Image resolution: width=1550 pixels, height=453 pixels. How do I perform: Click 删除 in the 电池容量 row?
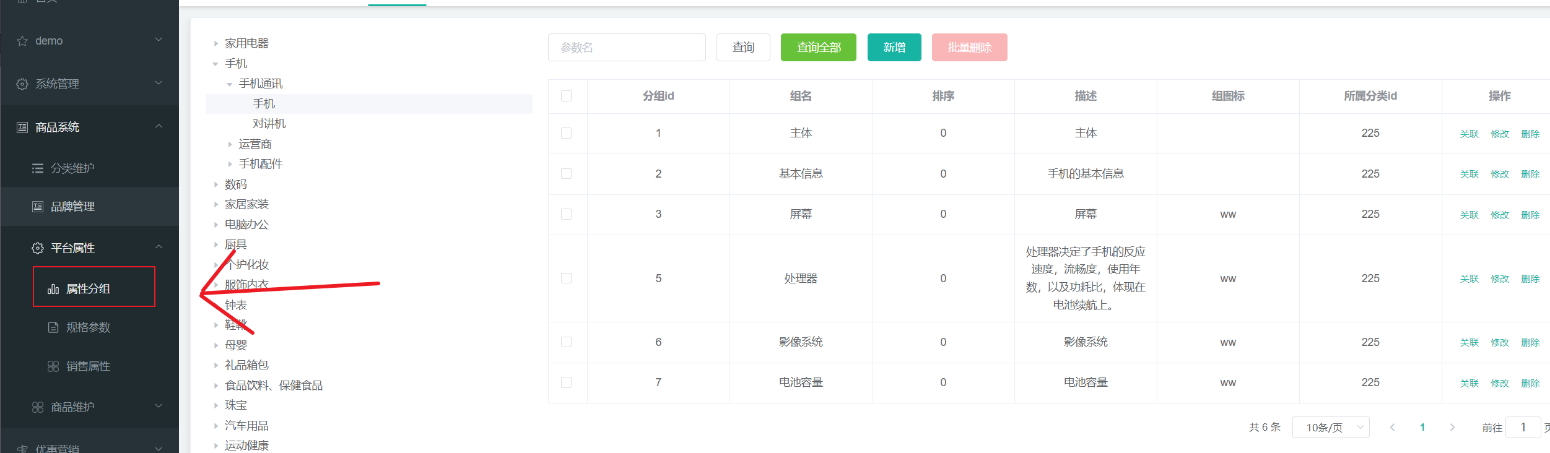pyautogui.click(x=1530, y=384)
